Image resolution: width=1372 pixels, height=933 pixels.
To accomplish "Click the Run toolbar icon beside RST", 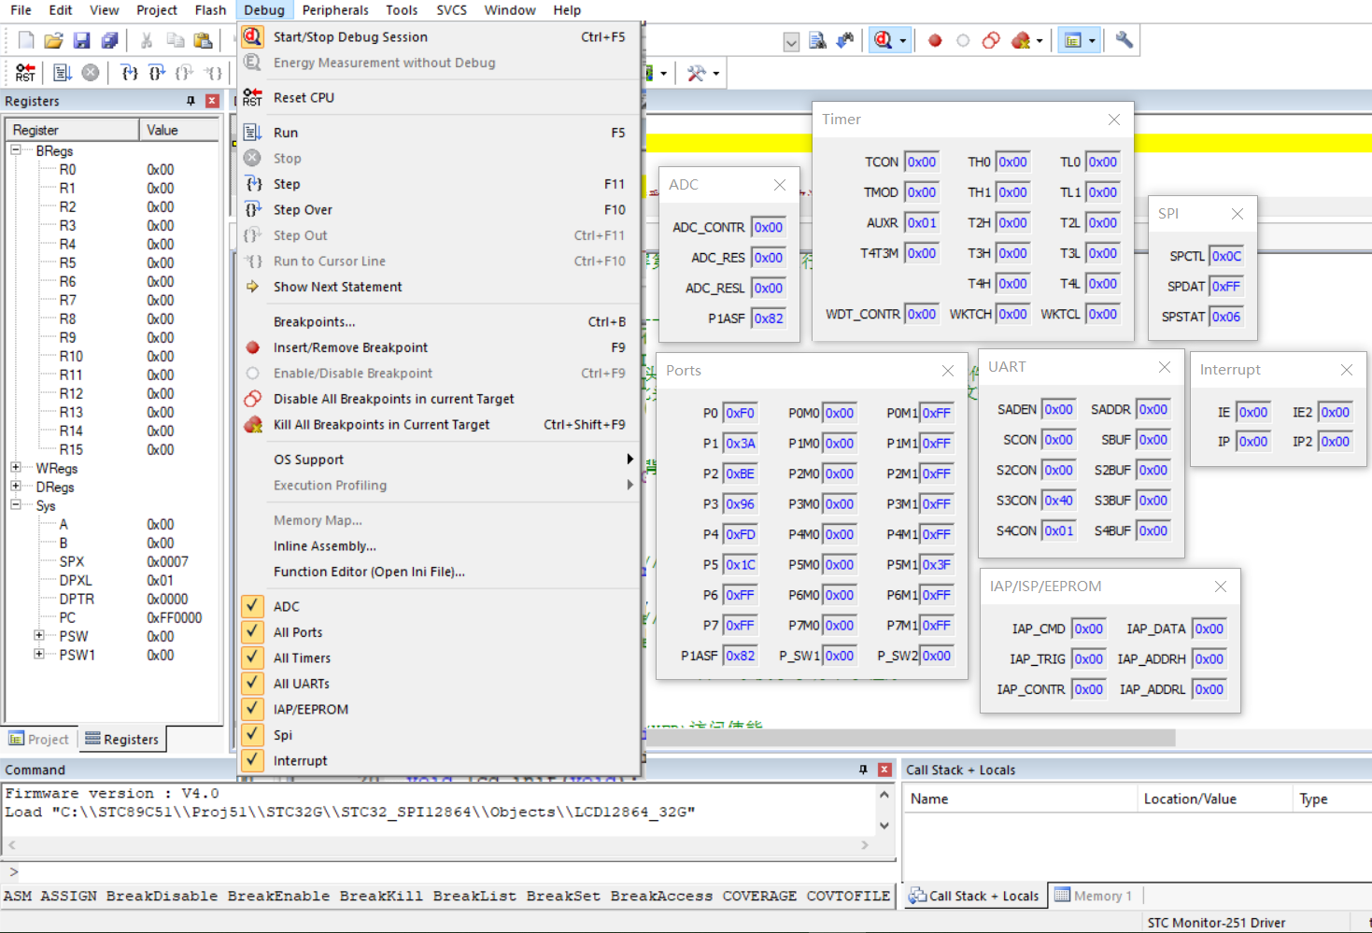I will [63, 73].
